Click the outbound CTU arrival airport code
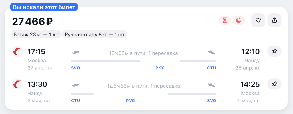Viewport: 293px width, 114px height. coord(212,68)
